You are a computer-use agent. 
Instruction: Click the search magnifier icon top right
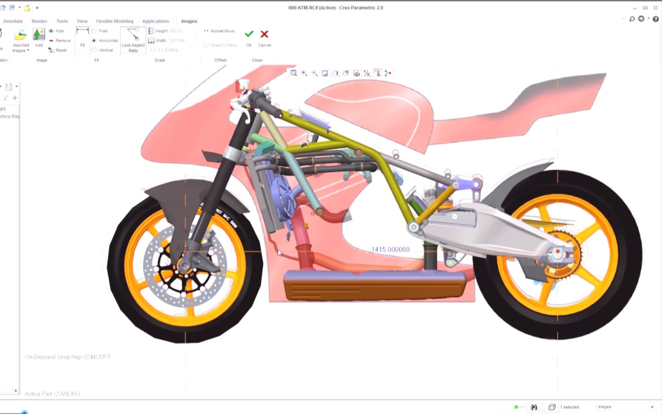[x=632, y=19]
